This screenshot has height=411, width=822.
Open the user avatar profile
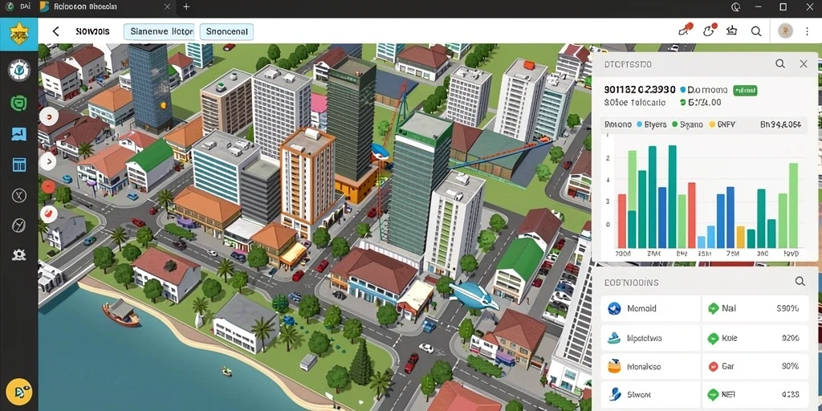(x=785, y=31)
